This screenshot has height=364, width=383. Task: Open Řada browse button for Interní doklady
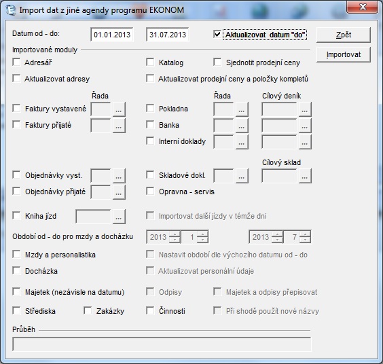point(242,142)
